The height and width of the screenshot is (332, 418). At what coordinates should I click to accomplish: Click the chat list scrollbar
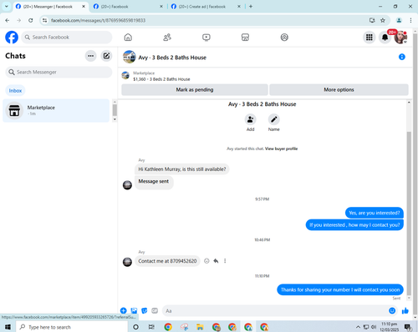click(x=115, y=110)
